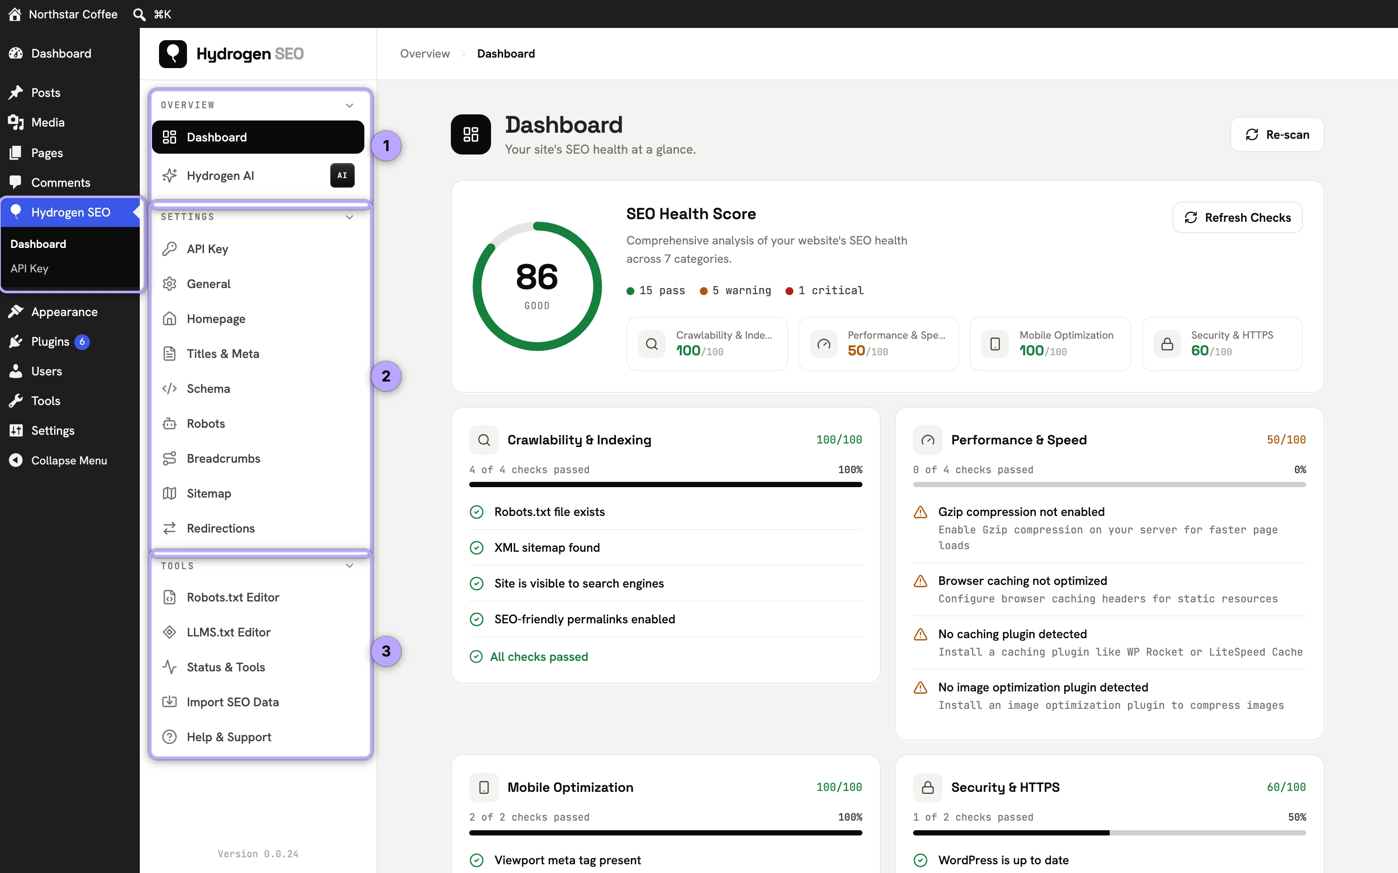
Task: Click the Security & HTTPS 60/100 score card
Action: [1222, 344]
